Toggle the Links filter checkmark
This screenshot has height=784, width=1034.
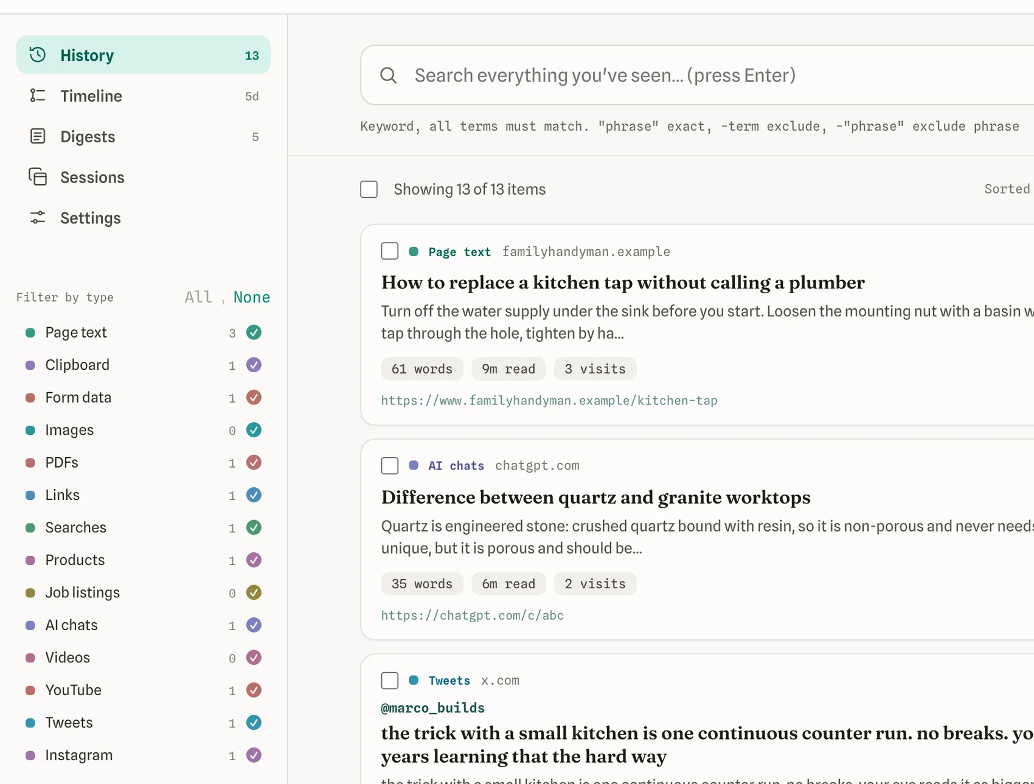pos(254,495)
